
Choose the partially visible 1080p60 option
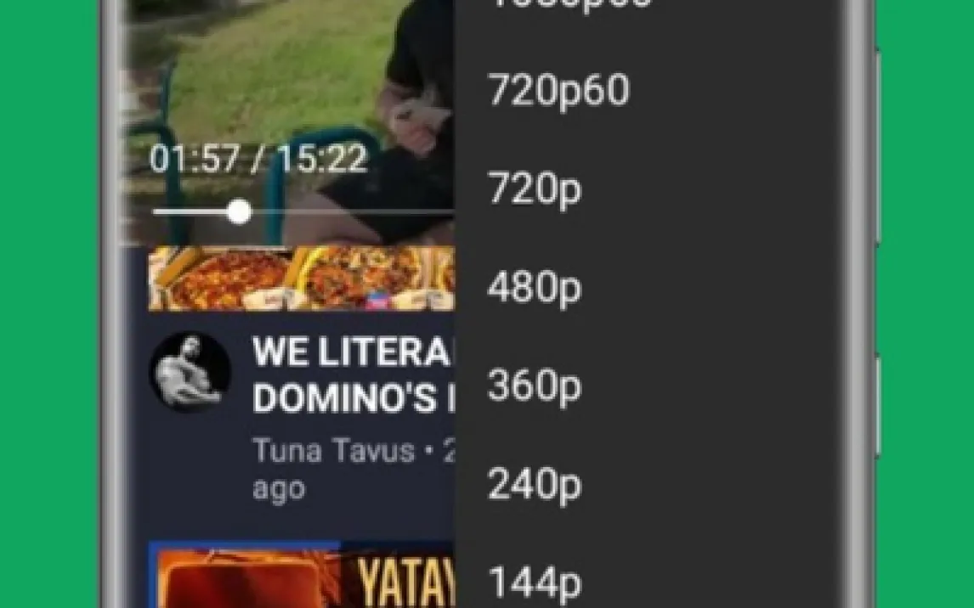[x=646, y=6]
